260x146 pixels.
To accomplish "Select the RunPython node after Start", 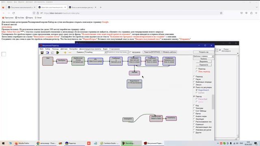I will click(62, 61).
